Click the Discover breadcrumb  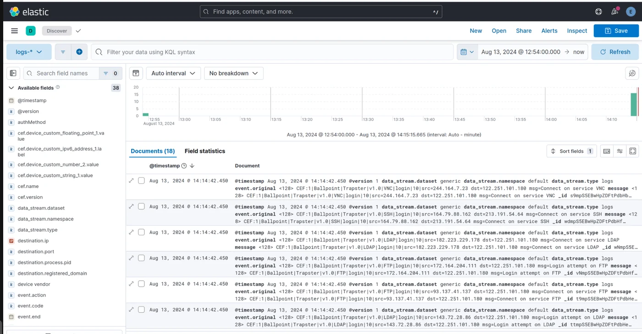point(56,31)
